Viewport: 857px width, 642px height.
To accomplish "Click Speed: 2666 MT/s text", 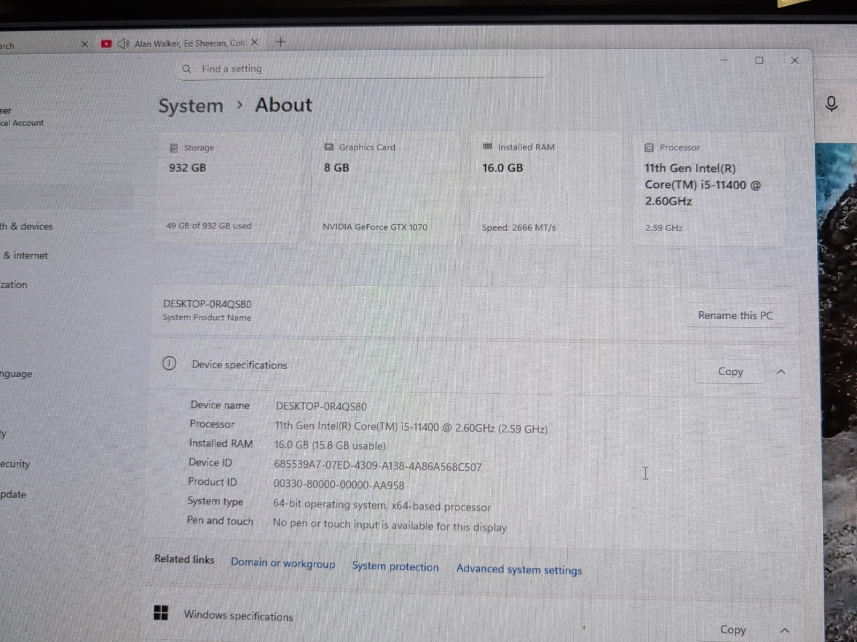I will [518, 227].
